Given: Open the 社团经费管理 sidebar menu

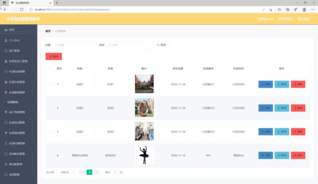Looking at the screenshot, I should pyautogui.click(x=19, y=143).
